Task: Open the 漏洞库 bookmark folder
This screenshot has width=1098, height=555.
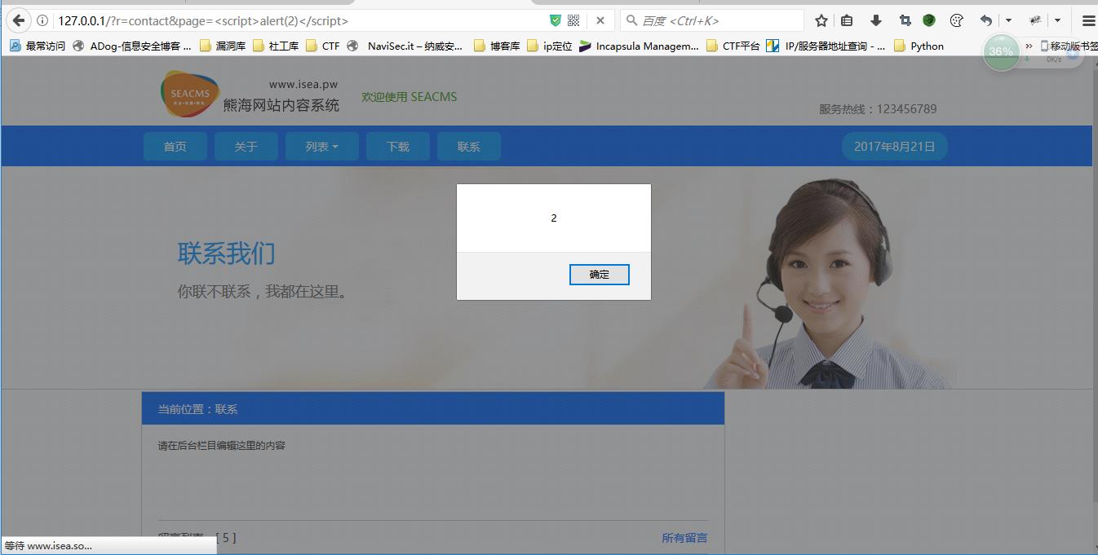Action: (223, 46)
